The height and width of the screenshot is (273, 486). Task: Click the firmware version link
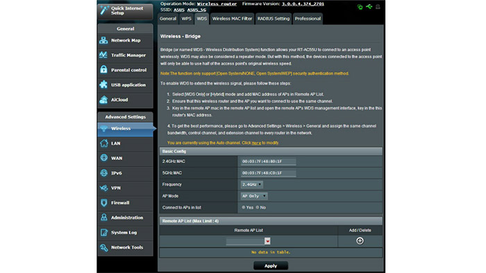(303, 4)
